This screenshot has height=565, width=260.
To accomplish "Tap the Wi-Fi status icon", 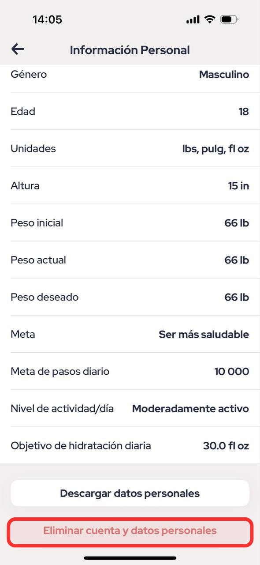I will (209, 19).
